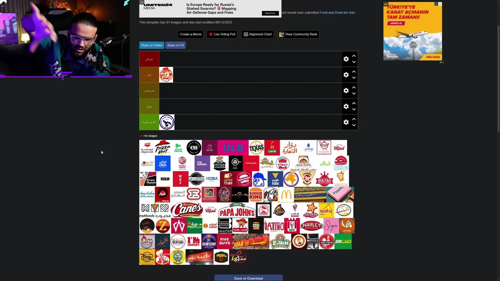Image resolution: width=500 pixels, height=281 pixels.
Task: Open settings gear for the olive tier row
Action: point(346,91)
